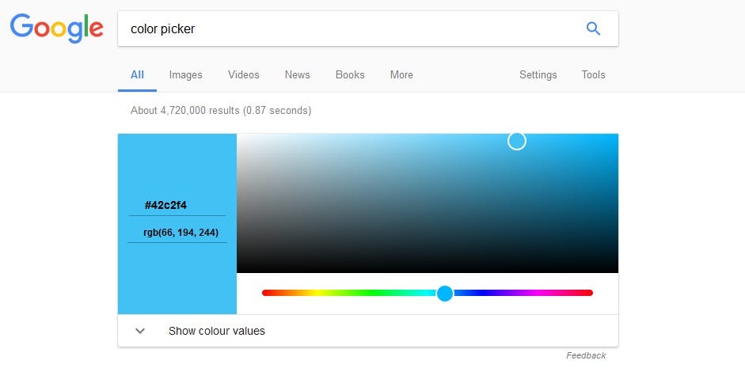Click the light blue color preview swatch
The width and height of the screenshot is (745, 368).
click(x=177, y=224)
